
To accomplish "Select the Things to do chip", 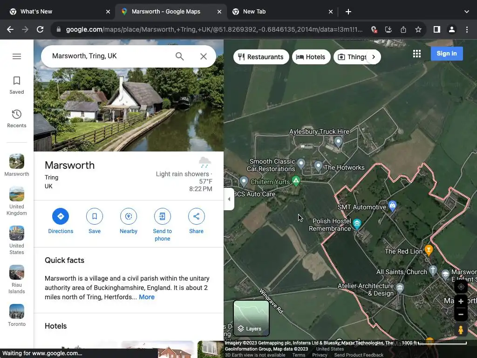I will coord(353,57).
